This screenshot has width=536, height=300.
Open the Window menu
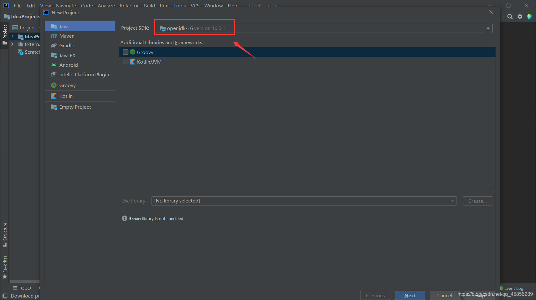(214, 6)
